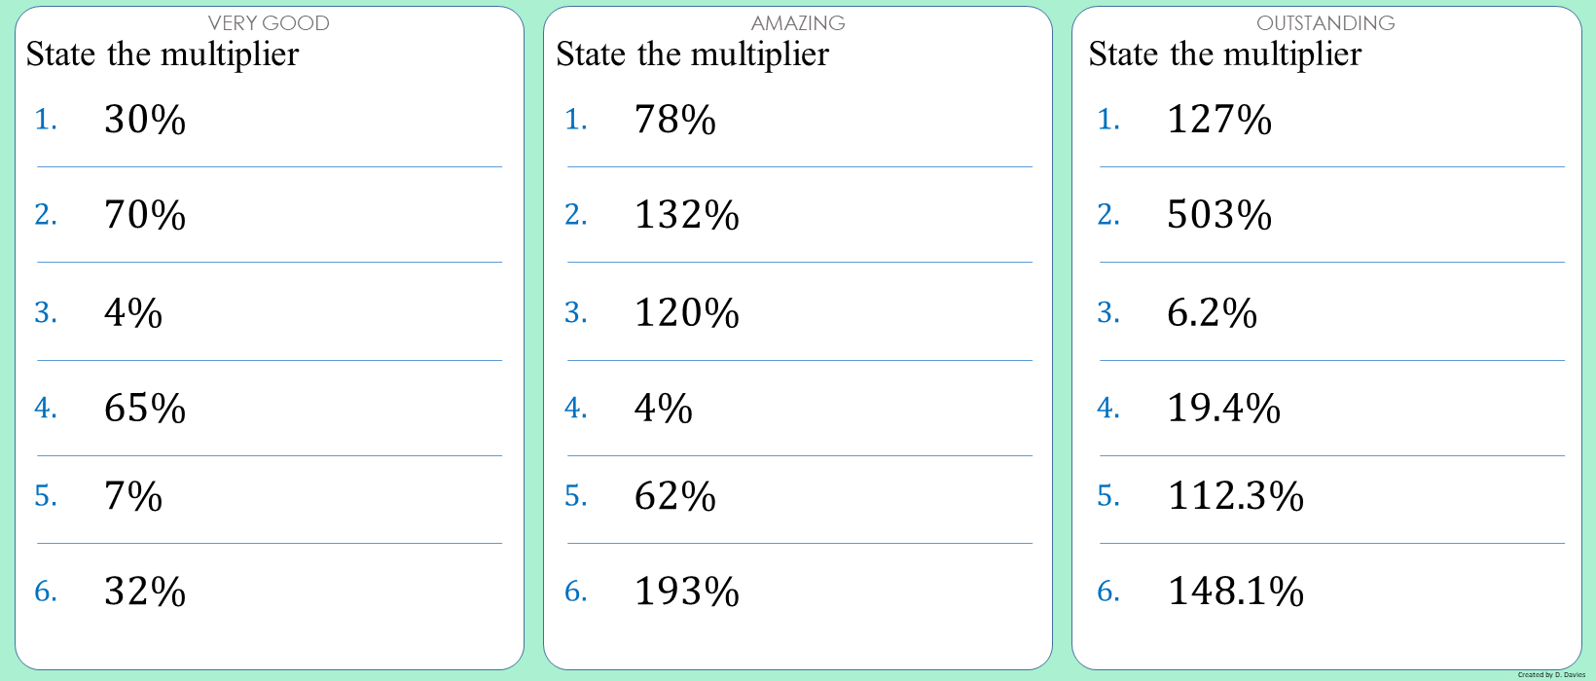Click the Created by D. Davies credit
This screenshot has width=1596, height=681.
click(1551, 674)
